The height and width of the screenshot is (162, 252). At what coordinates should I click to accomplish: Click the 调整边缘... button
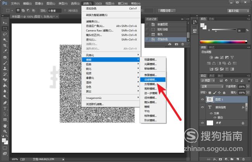click(x=167, y=11)
